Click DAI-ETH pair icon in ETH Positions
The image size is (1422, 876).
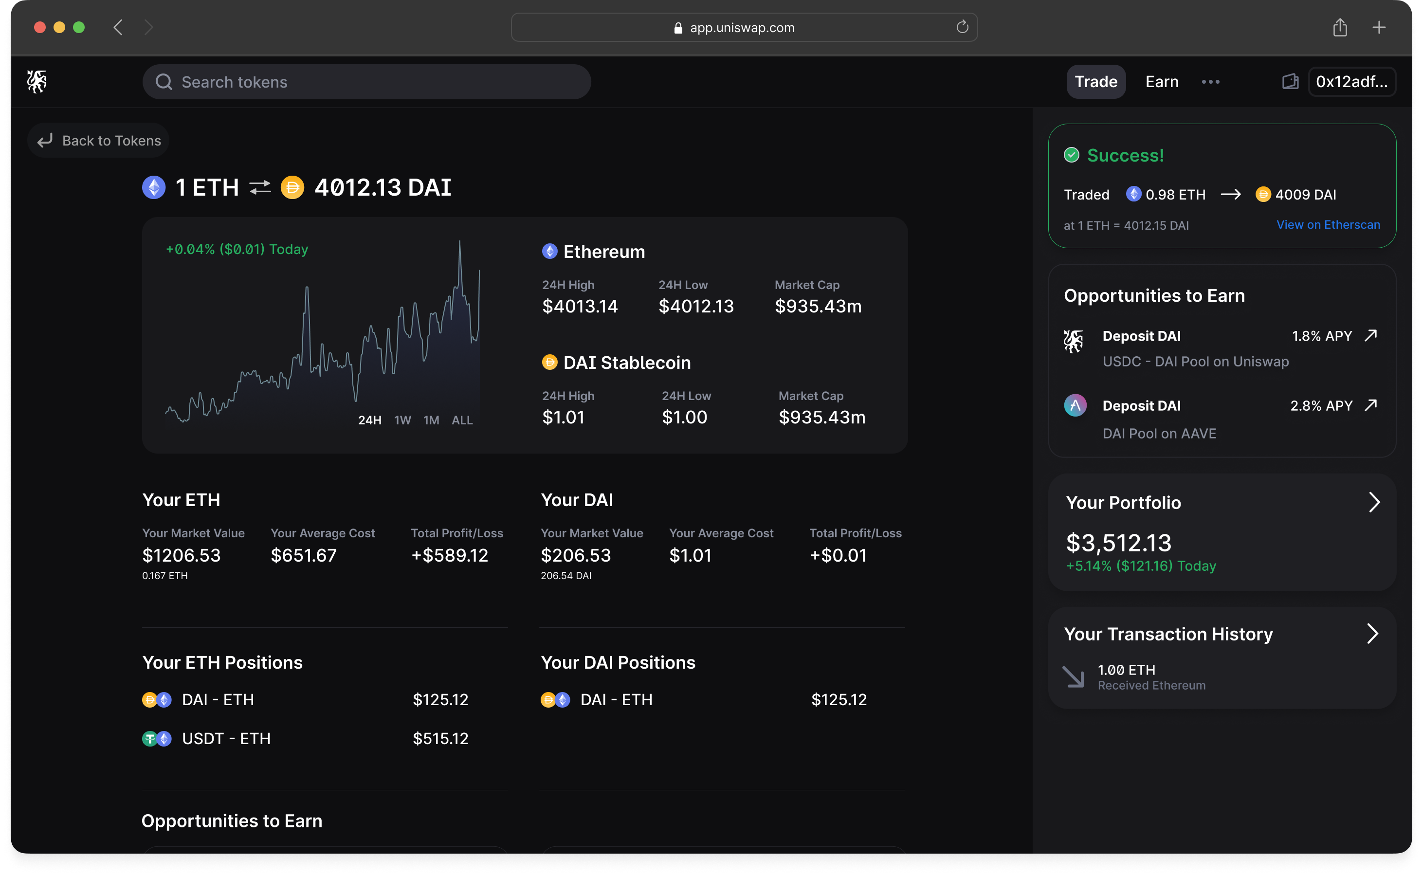[x=156, y=700]
